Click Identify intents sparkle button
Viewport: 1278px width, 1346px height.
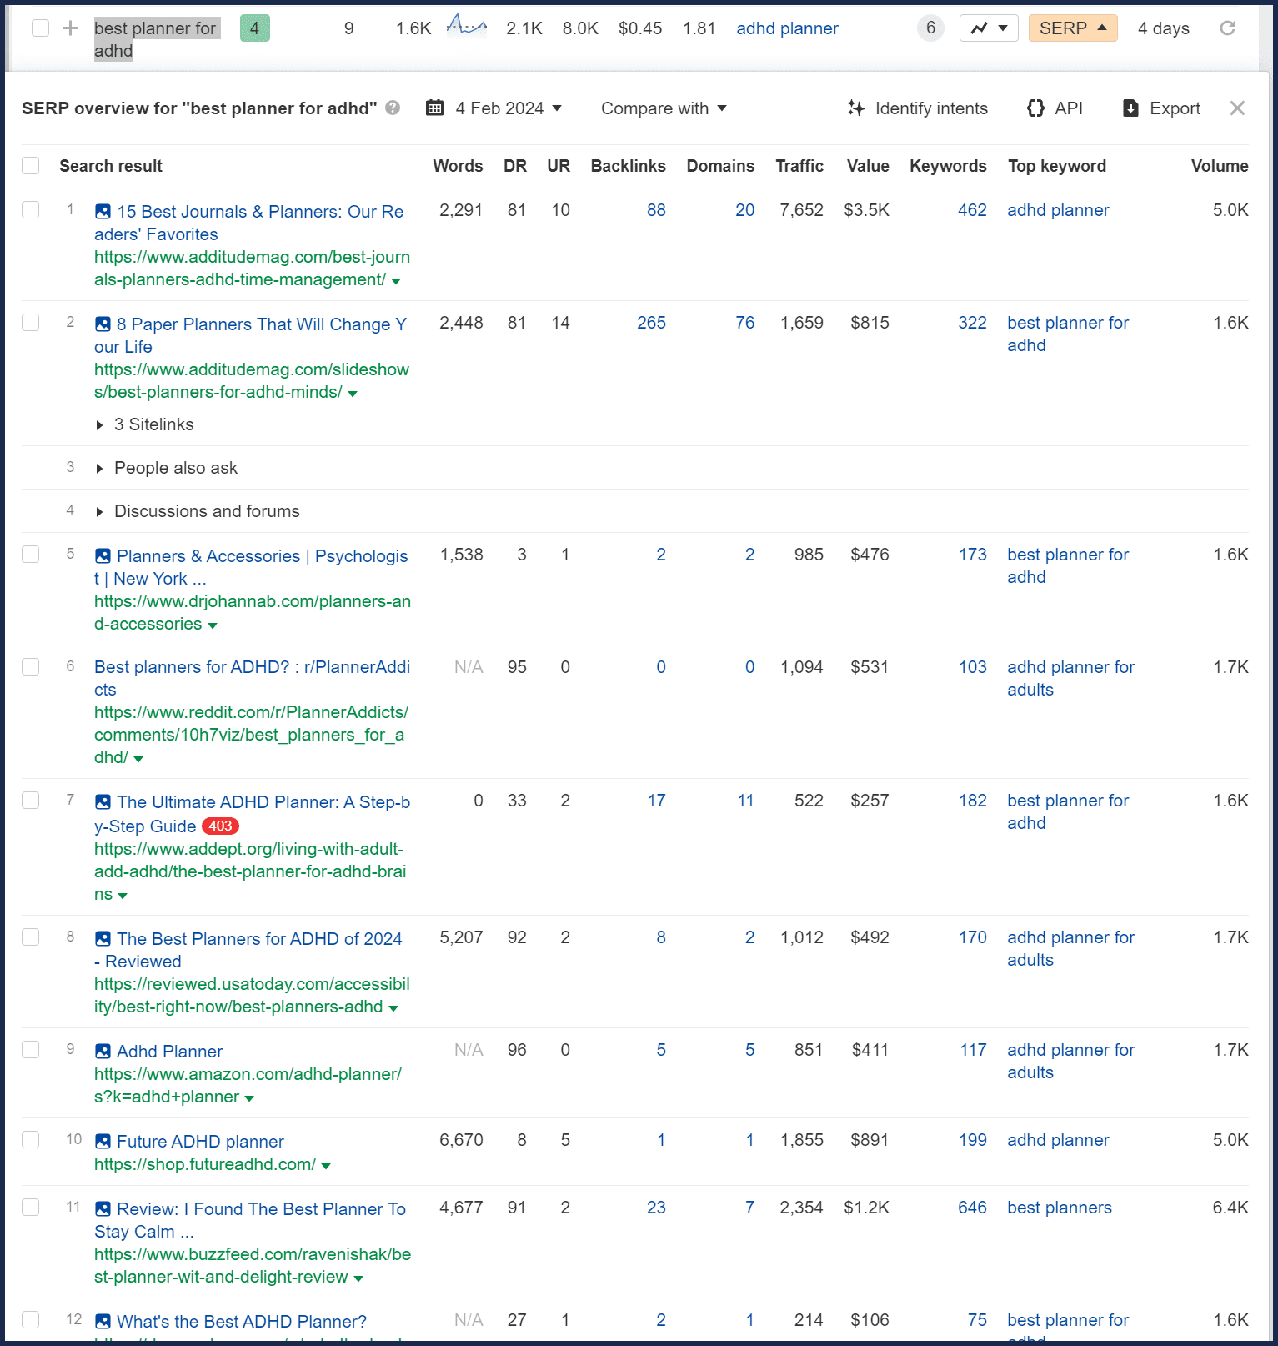[x=917, y=108]
